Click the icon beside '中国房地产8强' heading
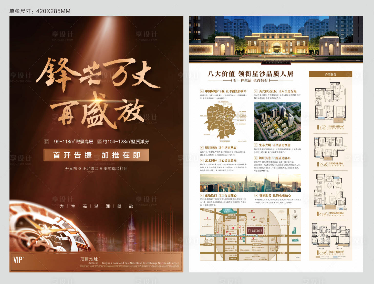Image resolution: width=374 pixels, height=284 pixels. [202, 91]
